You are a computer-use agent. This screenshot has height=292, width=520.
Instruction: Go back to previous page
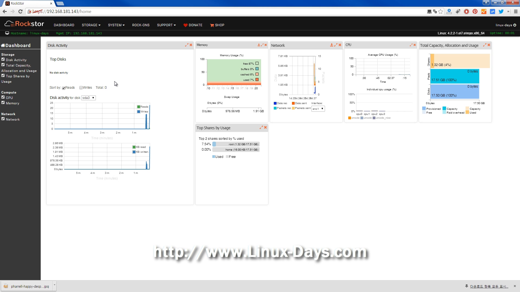(x=5, y=11)
